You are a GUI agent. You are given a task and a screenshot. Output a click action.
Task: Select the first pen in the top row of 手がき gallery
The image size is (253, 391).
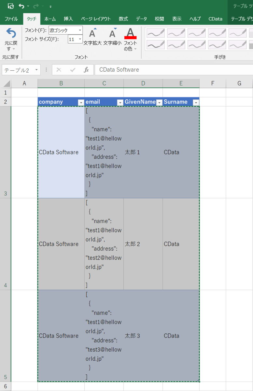tap(155, 33)
